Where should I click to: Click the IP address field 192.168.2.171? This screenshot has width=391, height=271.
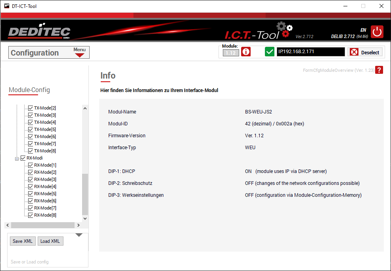click(x=310, y=52)
